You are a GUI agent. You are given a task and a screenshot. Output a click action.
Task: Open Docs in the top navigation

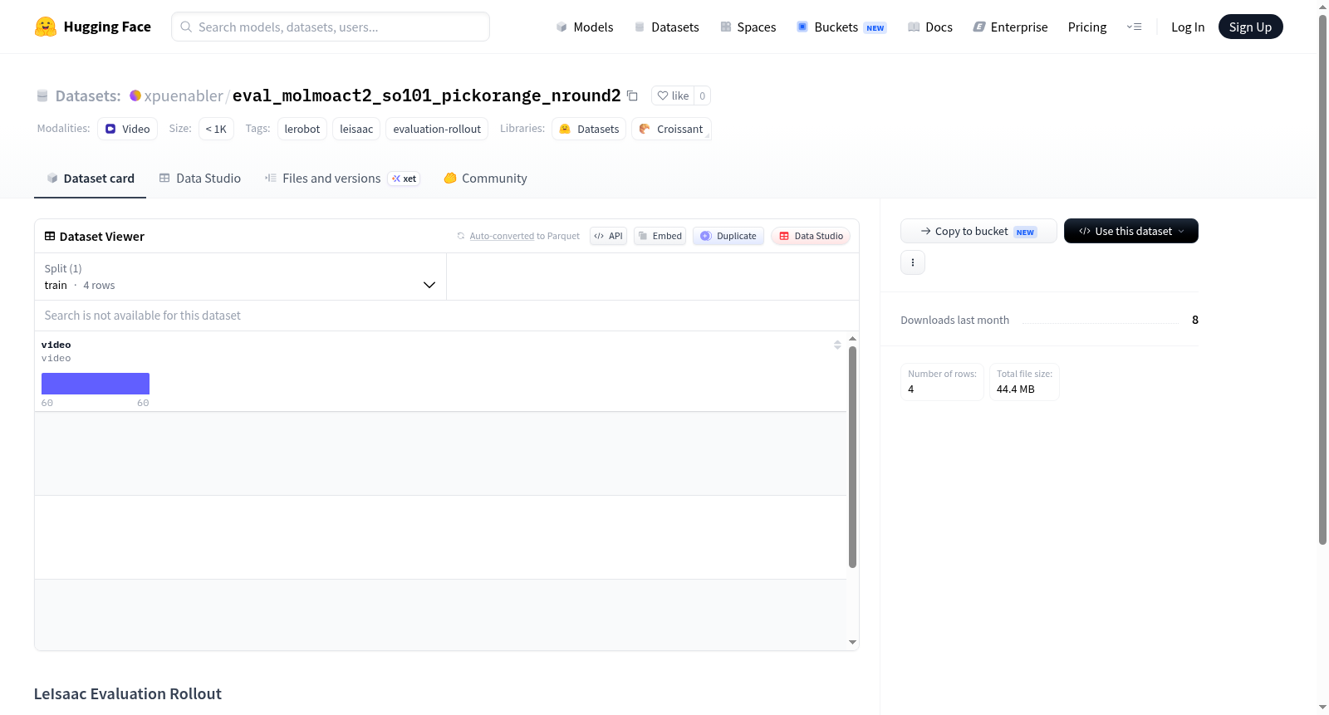[930, 27]
